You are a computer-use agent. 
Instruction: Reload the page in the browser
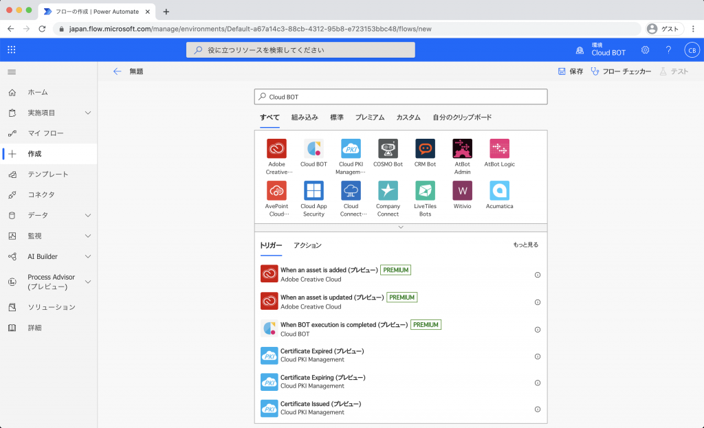[42, 29]
